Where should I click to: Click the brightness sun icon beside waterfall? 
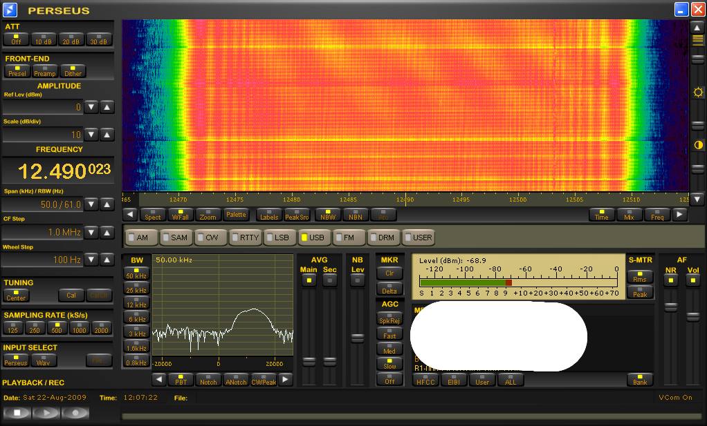(698, 93)
